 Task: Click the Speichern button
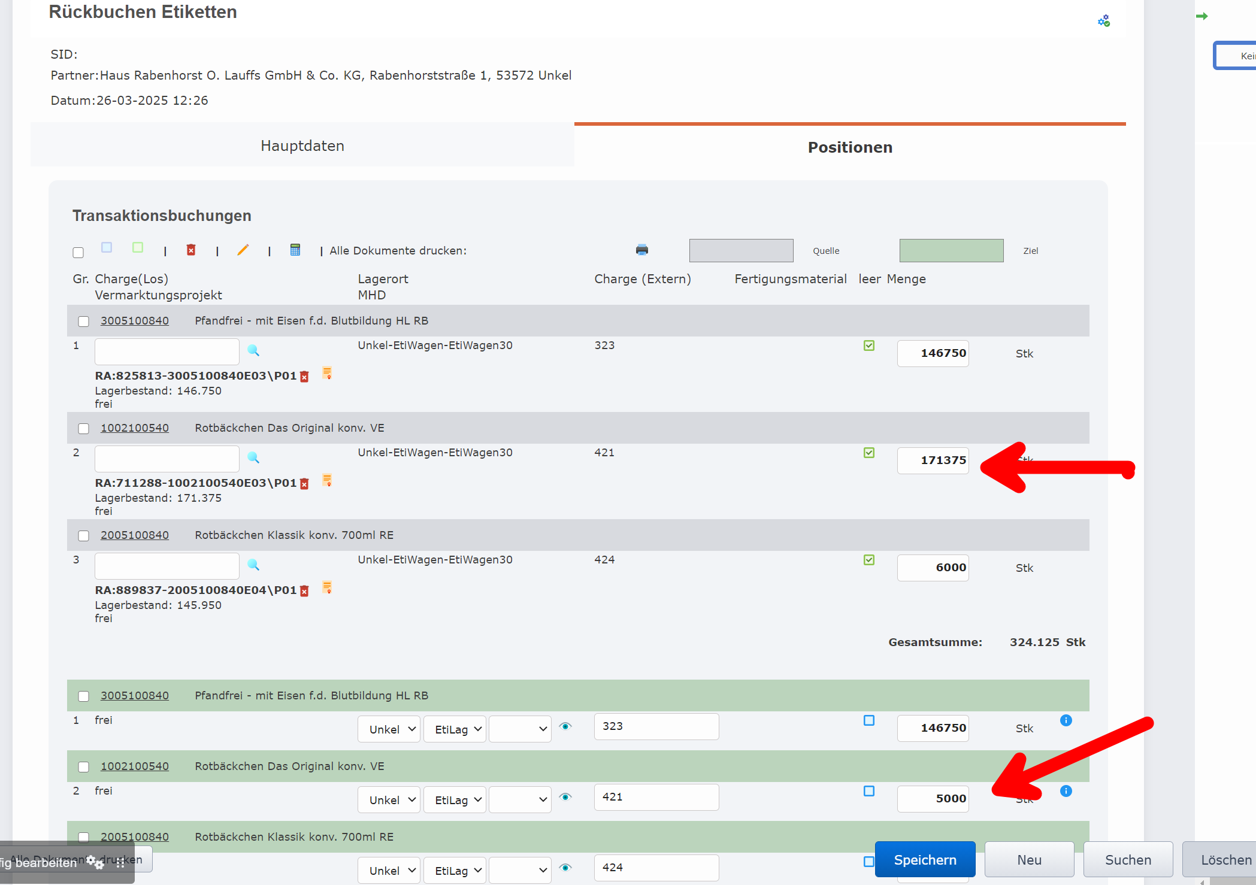coord(925,860)
